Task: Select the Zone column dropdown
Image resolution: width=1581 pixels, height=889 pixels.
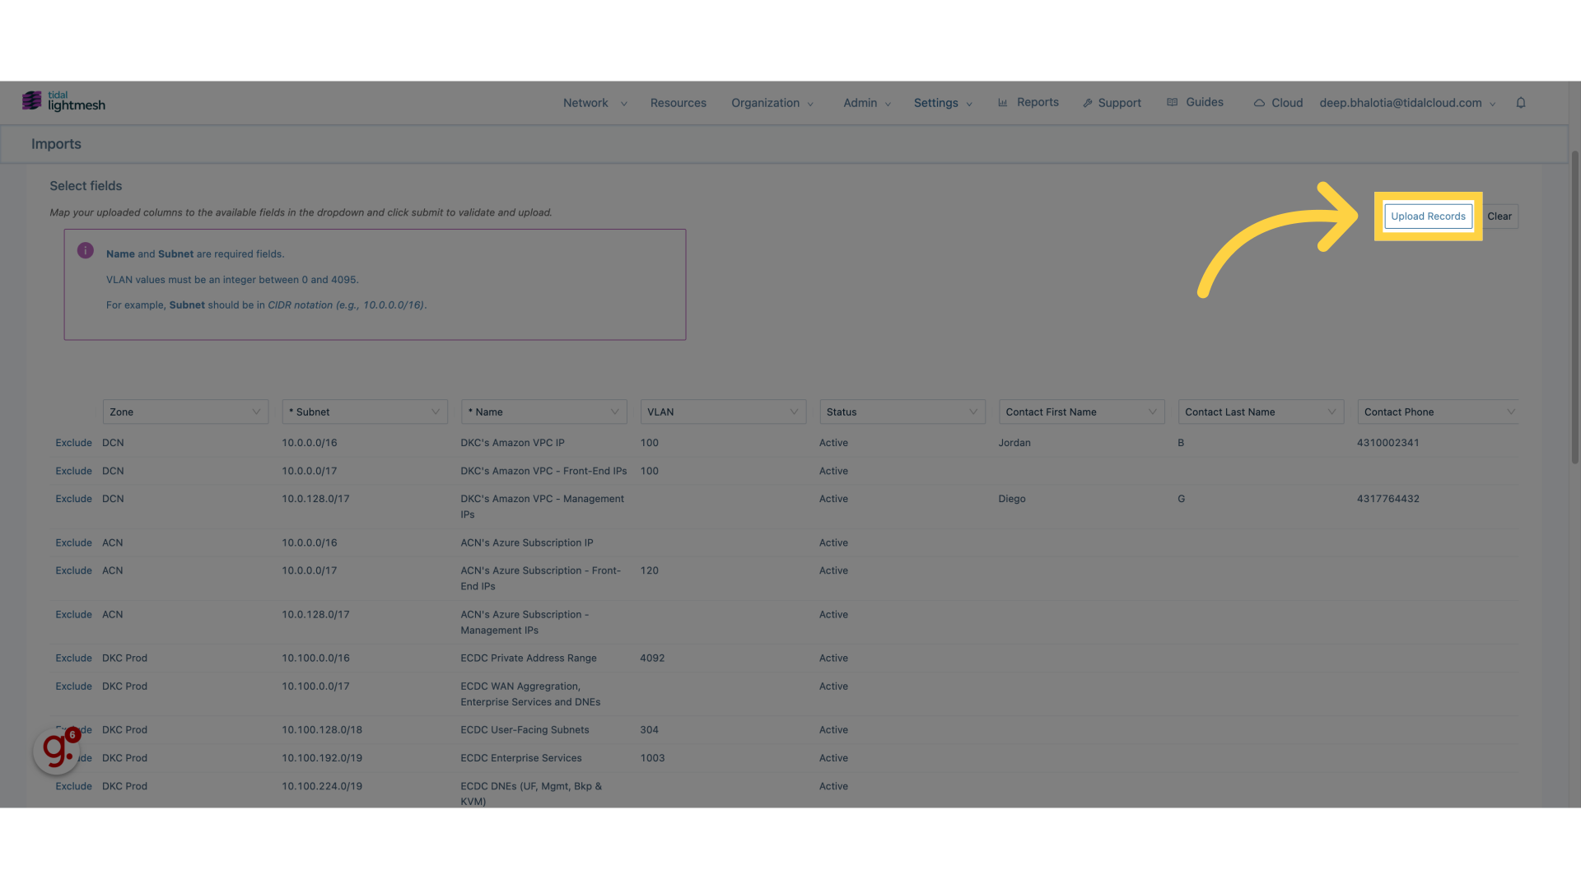Action: click(184, 412)
